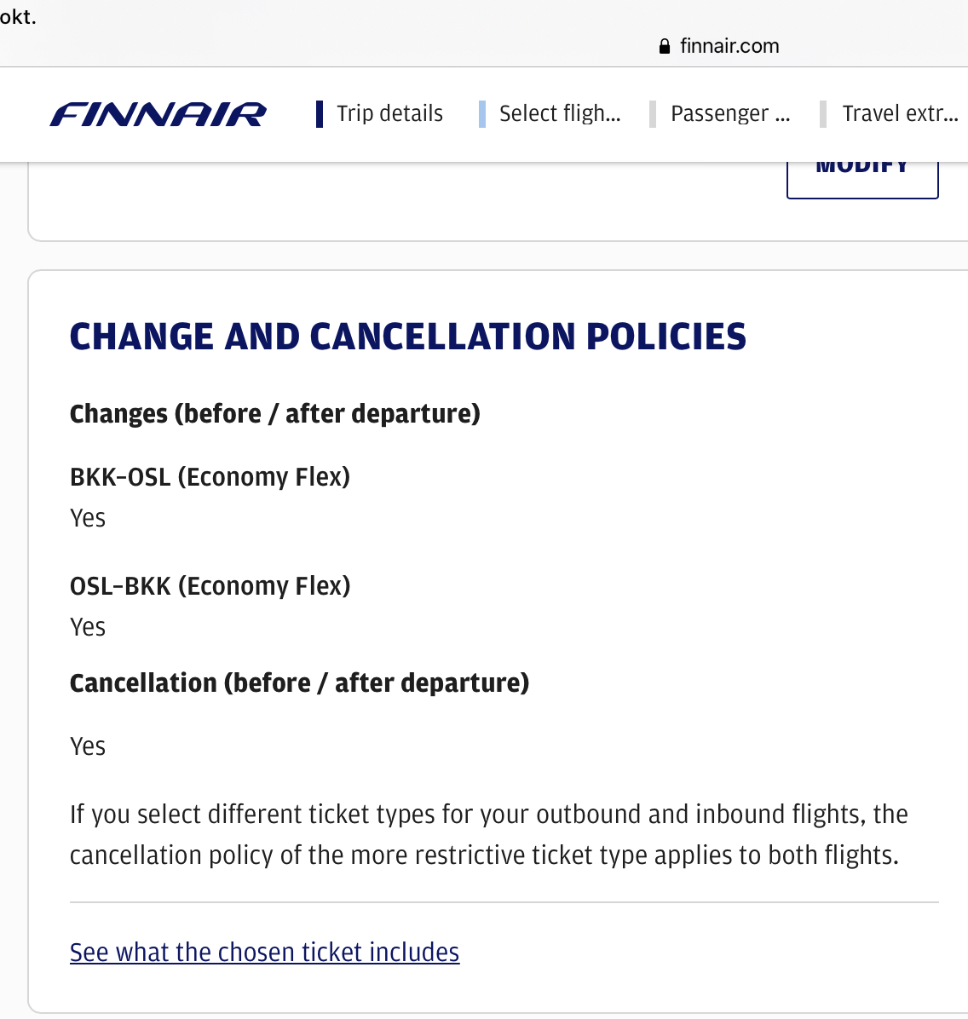The width and height of the screenshot is (968, 1019).
Task: Click the okt. text at top
Action: [x=18, y=16]
